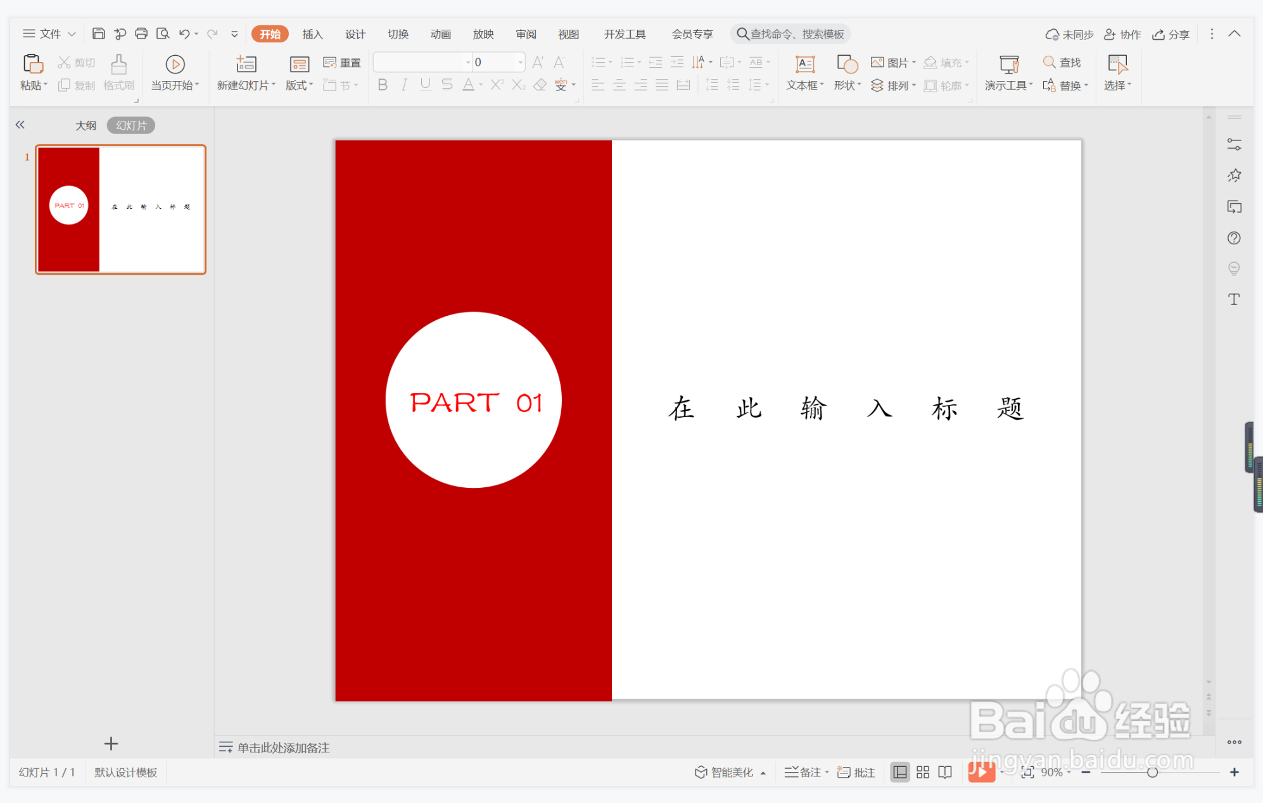The image size is (1263, 803).
Task: Expand the 排列 arrange dropdown
Action: [894, 85]
